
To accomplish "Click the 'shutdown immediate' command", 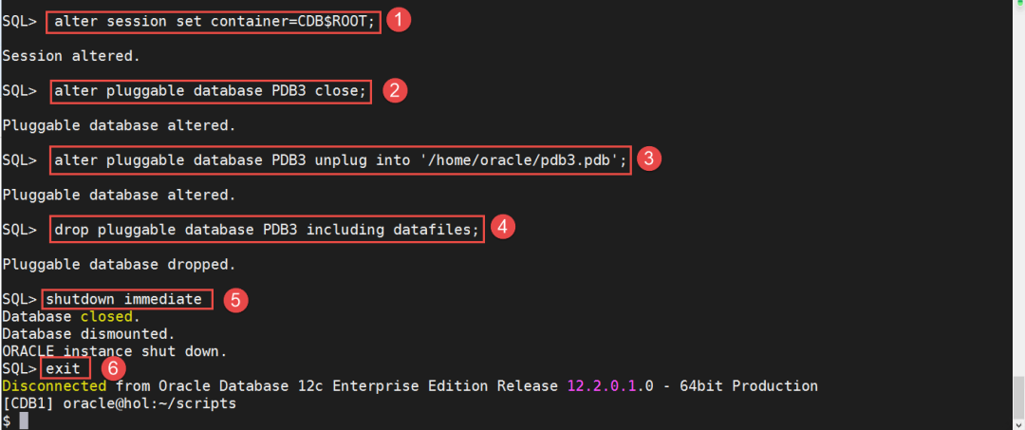I will (126, 299).
